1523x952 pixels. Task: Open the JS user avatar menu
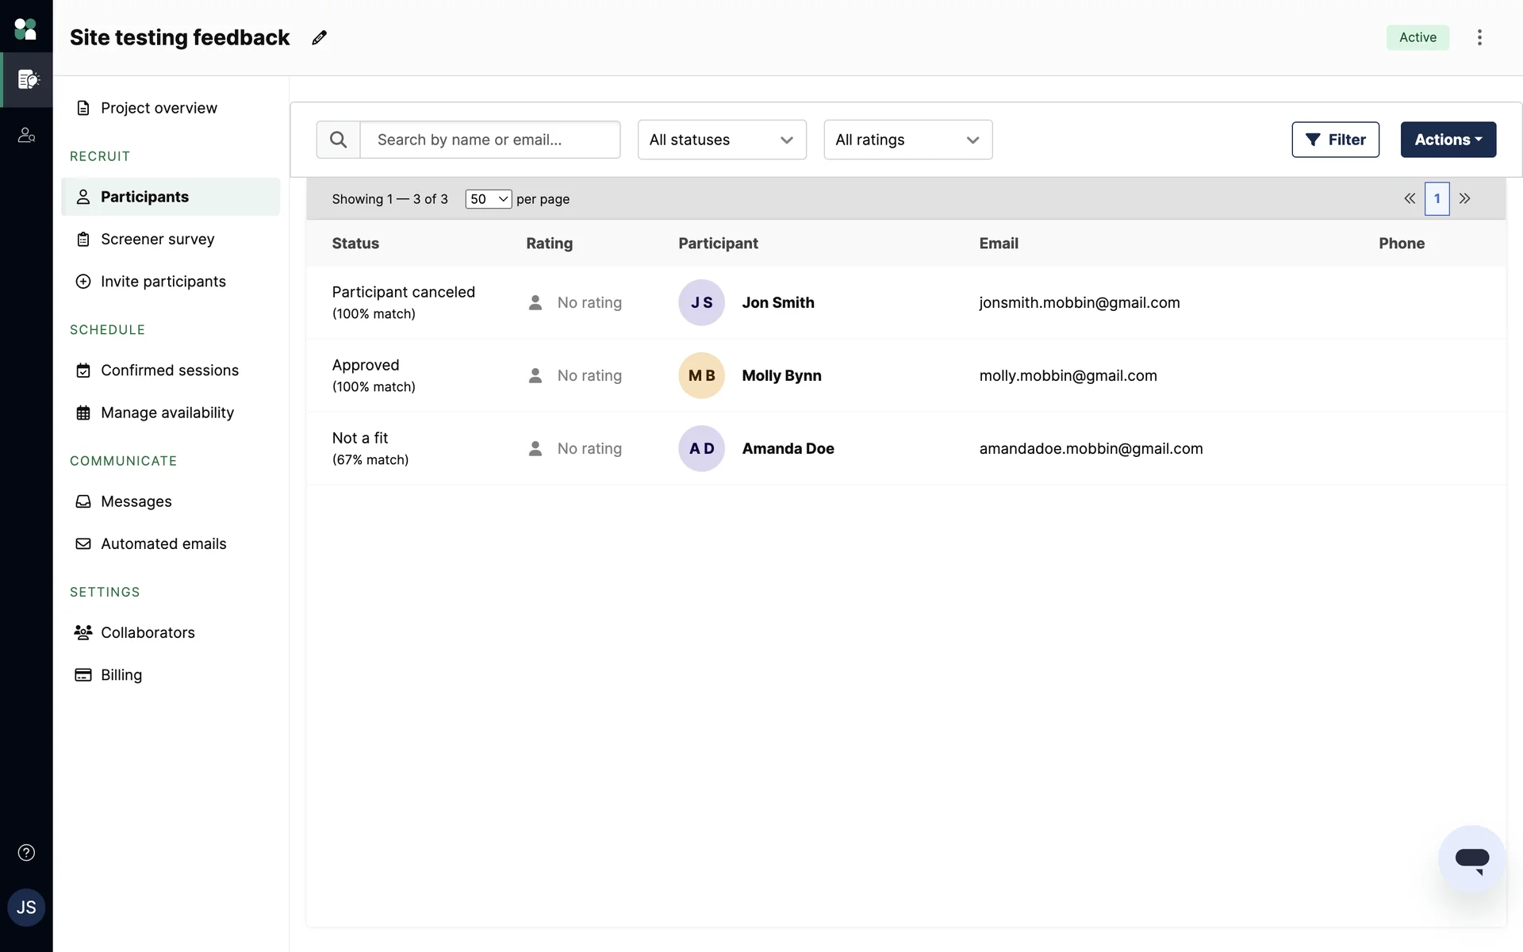pyautogui.click(x=26, y=908)
